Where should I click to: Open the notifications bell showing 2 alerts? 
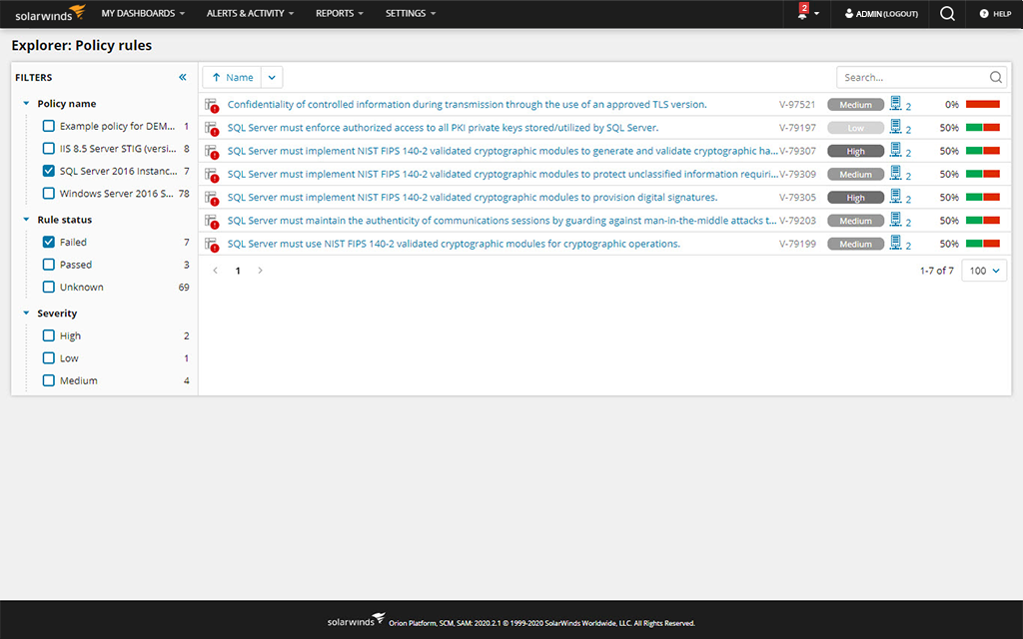[801, 14]
